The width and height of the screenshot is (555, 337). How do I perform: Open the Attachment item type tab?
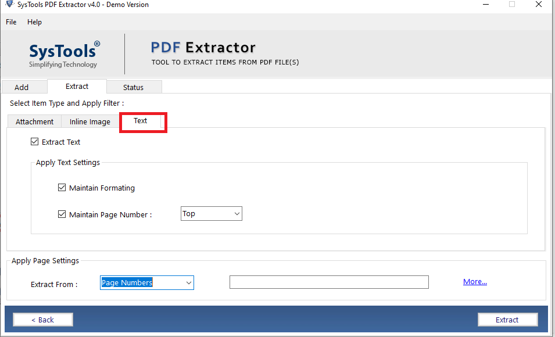tap(34, 121)
